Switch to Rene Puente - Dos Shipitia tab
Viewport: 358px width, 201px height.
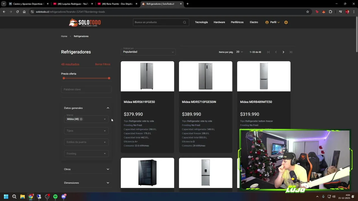coord(117,4)
